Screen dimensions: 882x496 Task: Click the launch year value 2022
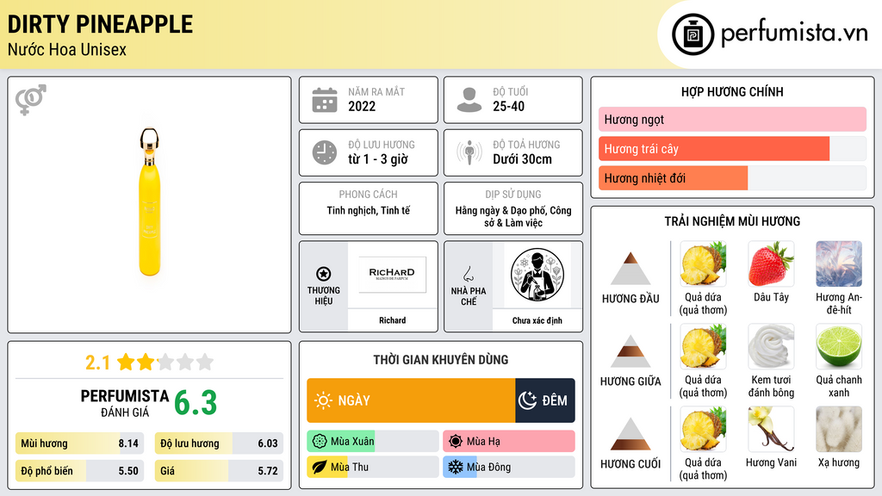(362, 106)
